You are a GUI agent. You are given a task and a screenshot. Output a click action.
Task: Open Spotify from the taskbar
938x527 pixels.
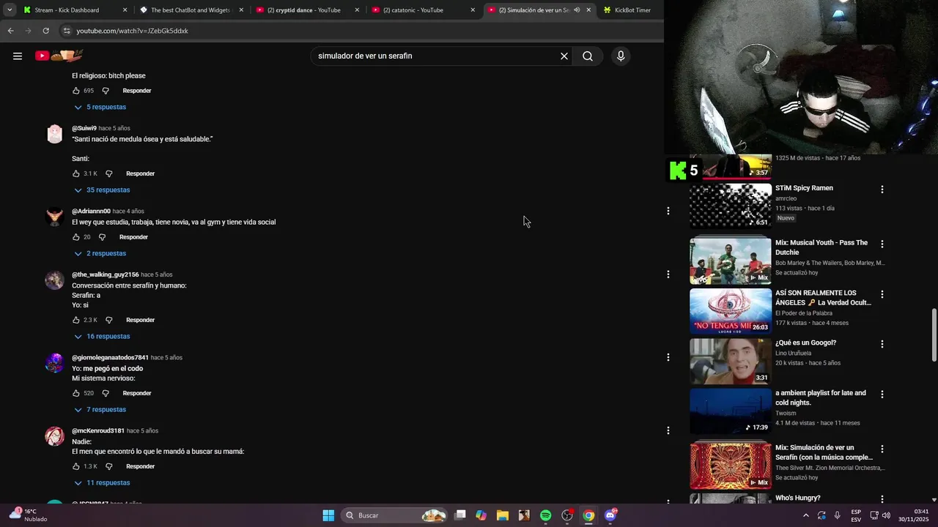(x=545, y=515)
